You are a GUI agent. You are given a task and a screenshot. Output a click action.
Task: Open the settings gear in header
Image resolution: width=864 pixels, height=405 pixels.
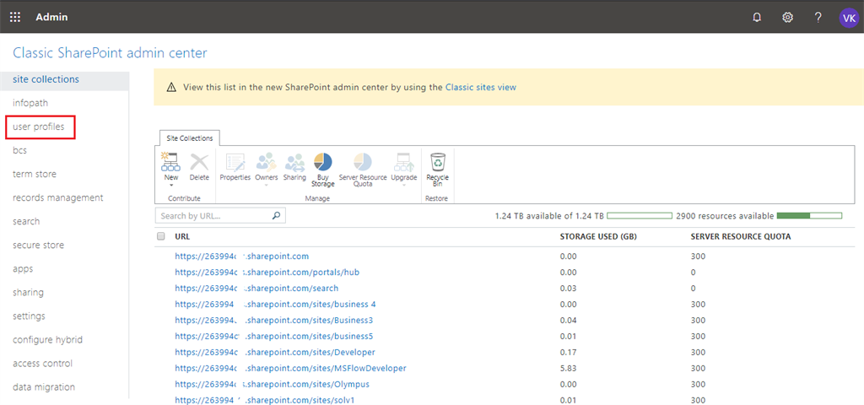tap(788, 17)
